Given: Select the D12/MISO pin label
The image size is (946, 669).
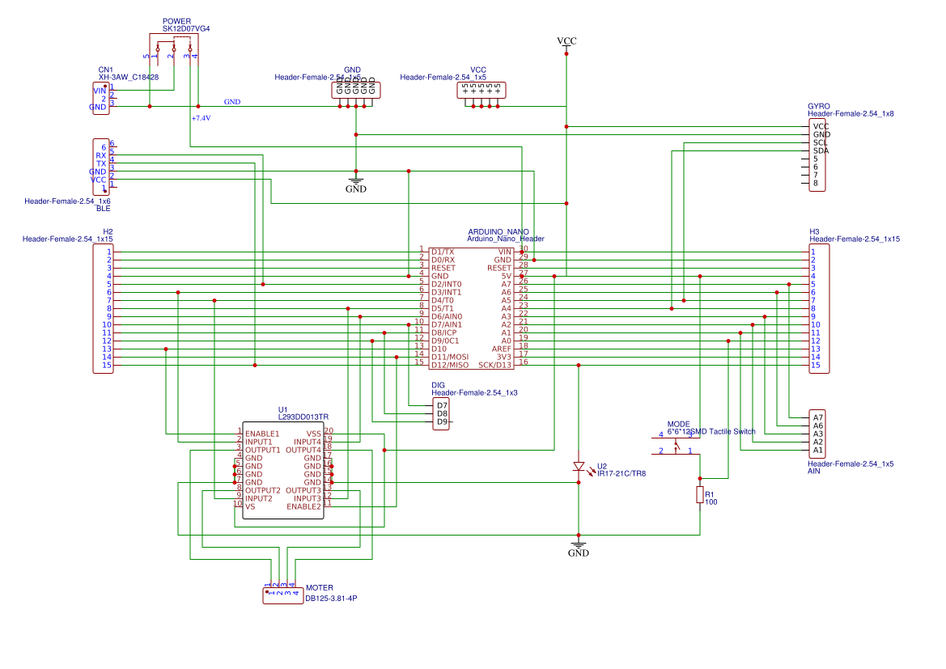Looking at the screenshot, I should point(450,365).
